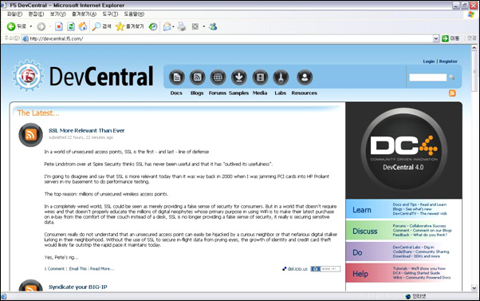Open the Login link
The image size is (480, 301).
[429, 61]
